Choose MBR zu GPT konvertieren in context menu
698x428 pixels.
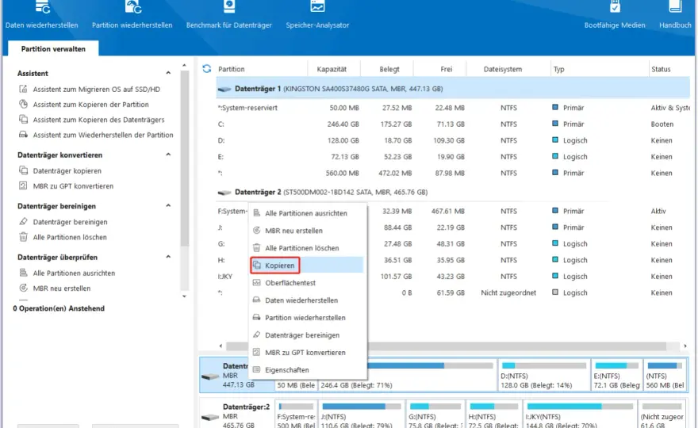pyautogui.click(x=308, y=352)
